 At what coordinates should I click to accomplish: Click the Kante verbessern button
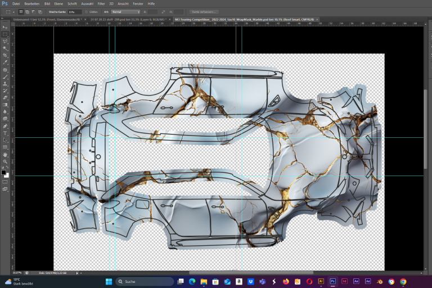(x=204, y=12)
